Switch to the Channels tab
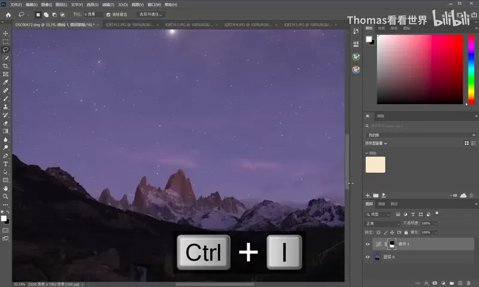Screen dimensions: 479x287 (x=381, y=204)
